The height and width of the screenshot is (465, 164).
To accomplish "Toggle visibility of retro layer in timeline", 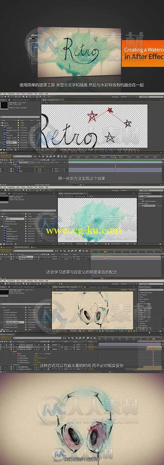I will click(1, 171).
